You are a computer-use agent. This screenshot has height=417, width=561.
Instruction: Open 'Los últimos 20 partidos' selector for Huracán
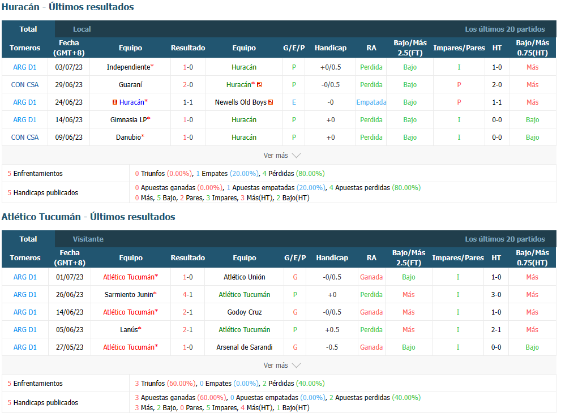(505, 29)
